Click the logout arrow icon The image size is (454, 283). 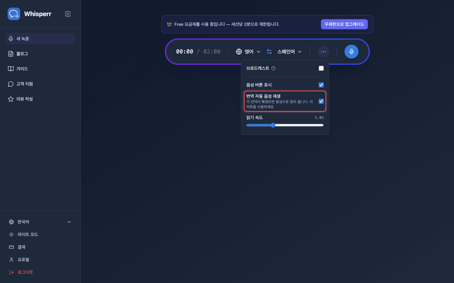point(11,272)
